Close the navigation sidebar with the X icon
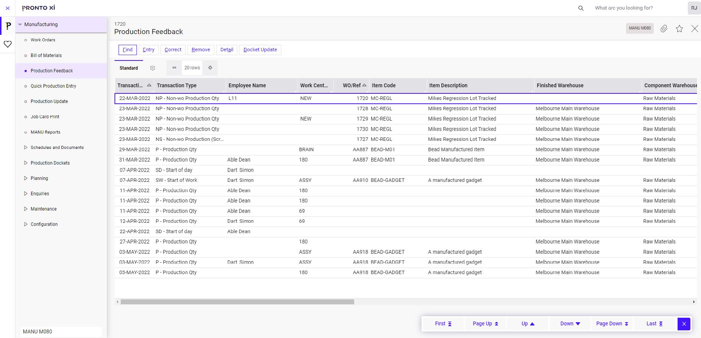The height and width of the screenshot is (338, 701). (8, 8)
